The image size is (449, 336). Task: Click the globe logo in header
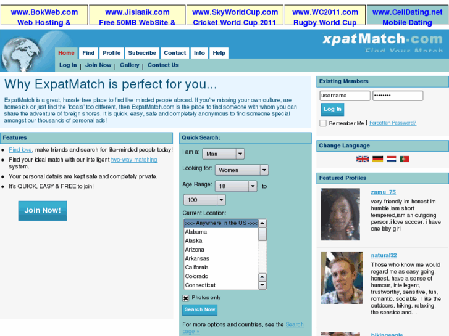pos(20,54)
